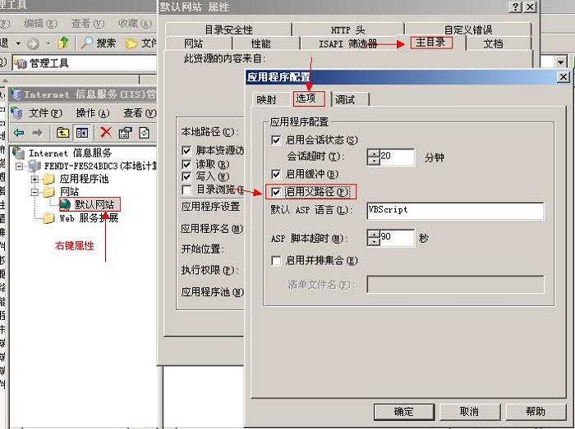Toggle 写入(W) checkbox
The width and height of the screenshot is (575, 429).
pos(186,177)
